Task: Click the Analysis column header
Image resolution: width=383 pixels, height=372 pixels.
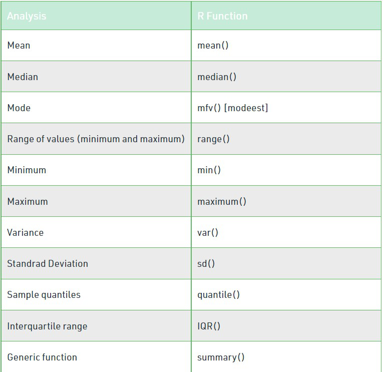Action: [x=27, y=16]
